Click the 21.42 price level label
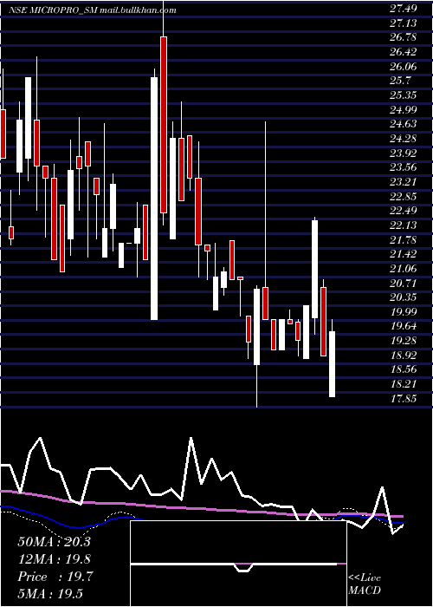This screenshot has height=607, width=433. pos(403,255)
